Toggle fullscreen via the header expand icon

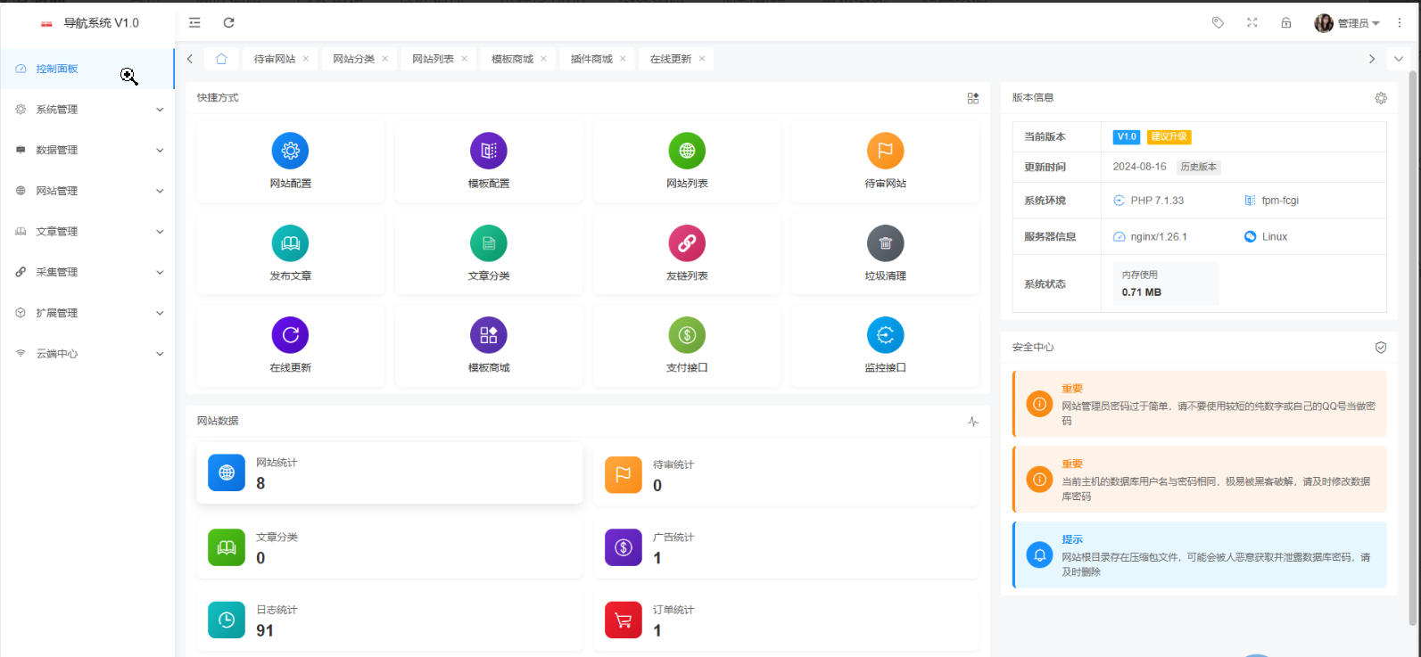pyautogui.click(x=1252, y=22)
